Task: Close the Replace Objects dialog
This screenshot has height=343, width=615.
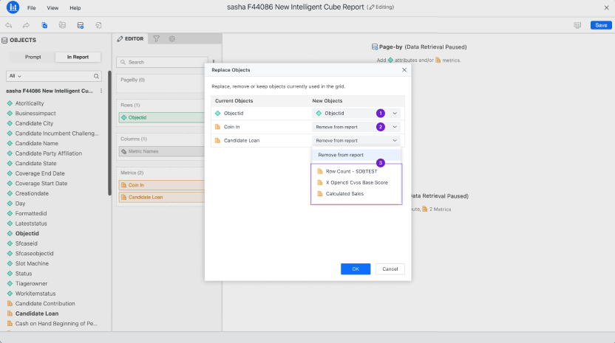Action: click(x=404, y=70)
